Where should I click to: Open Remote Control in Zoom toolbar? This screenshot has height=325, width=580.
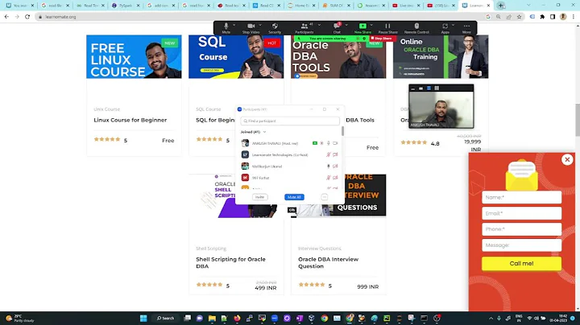coord(416,28)
